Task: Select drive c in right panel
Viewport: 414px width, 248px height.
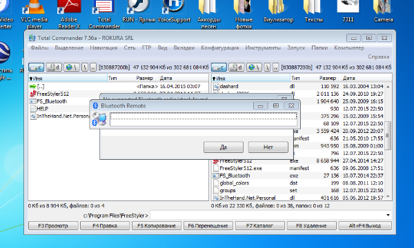Action: click(219, 68)
